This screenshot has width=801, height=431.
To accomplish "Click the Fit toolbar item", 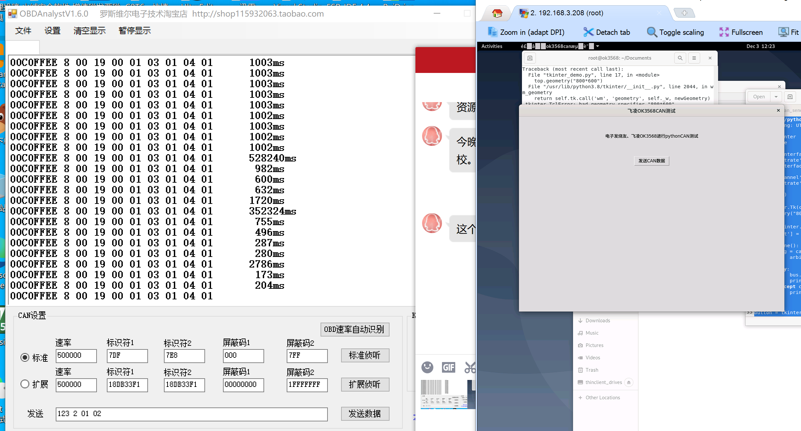I will tap(789, 32).
